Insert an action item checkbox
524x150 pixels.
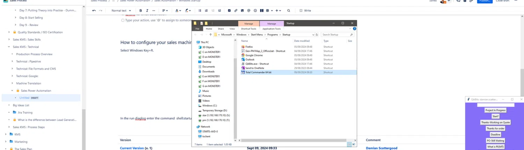click(x=229, y=11)
